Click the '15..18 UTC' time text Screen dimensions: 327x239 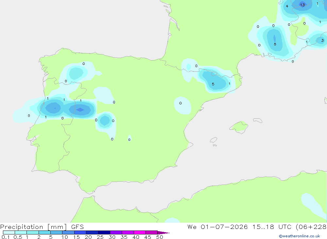[273, 227]
